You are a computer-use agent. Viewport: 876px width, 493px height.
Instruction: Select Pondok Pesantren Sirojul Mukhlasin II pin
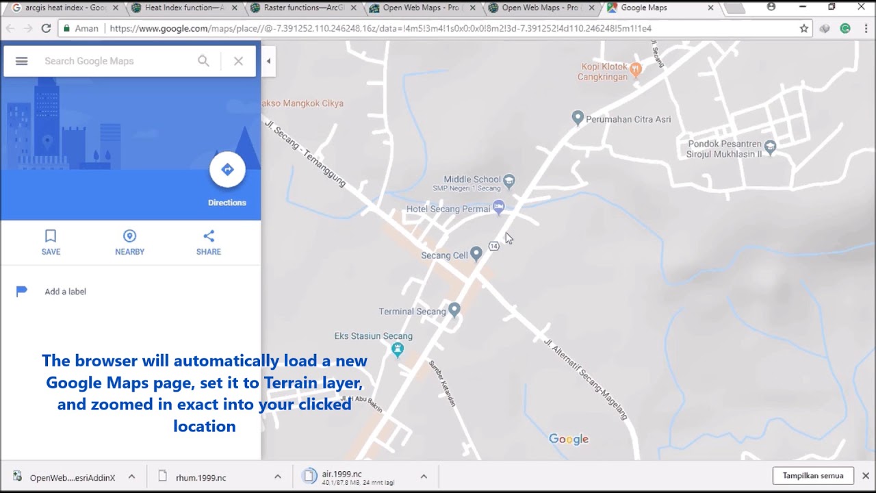[770, 146]
